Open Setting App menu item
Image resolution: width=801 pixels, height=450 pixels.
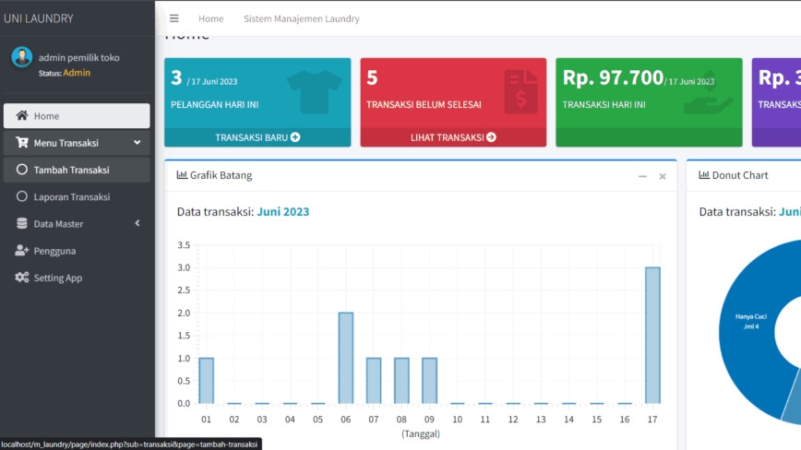point(77,278)
